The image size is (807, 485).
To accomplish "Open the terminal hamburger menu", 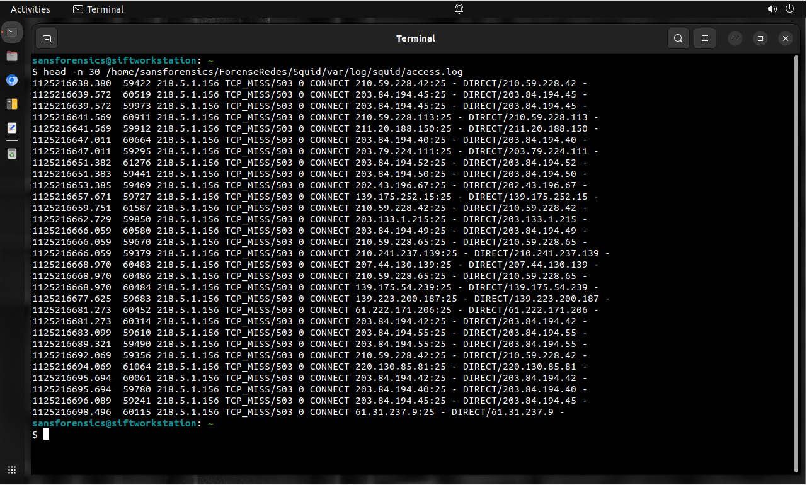I will pyautogui.click(x=705, y=38).
